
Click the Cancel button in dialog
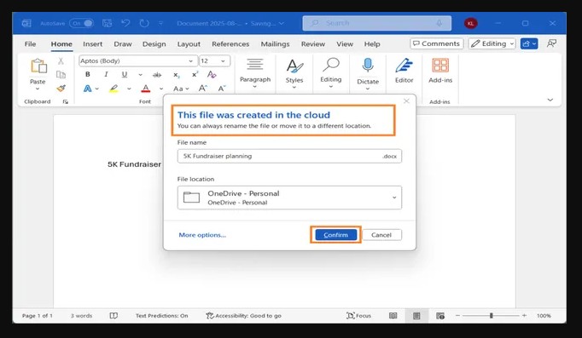381,235
